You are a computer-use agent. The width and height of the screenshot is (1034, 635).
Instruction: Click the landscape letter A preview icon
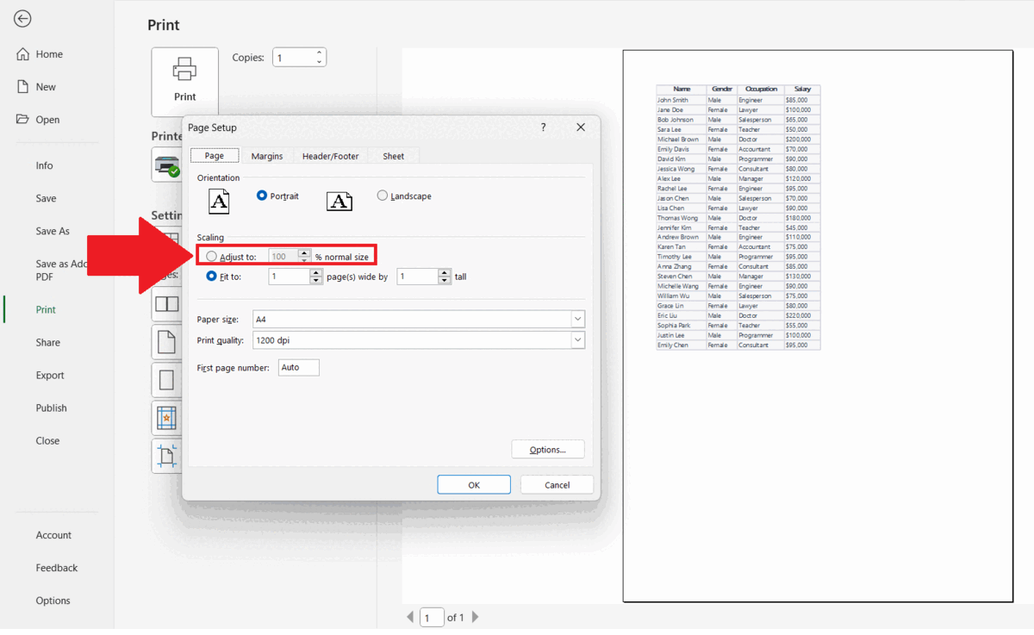pos(339,200)
